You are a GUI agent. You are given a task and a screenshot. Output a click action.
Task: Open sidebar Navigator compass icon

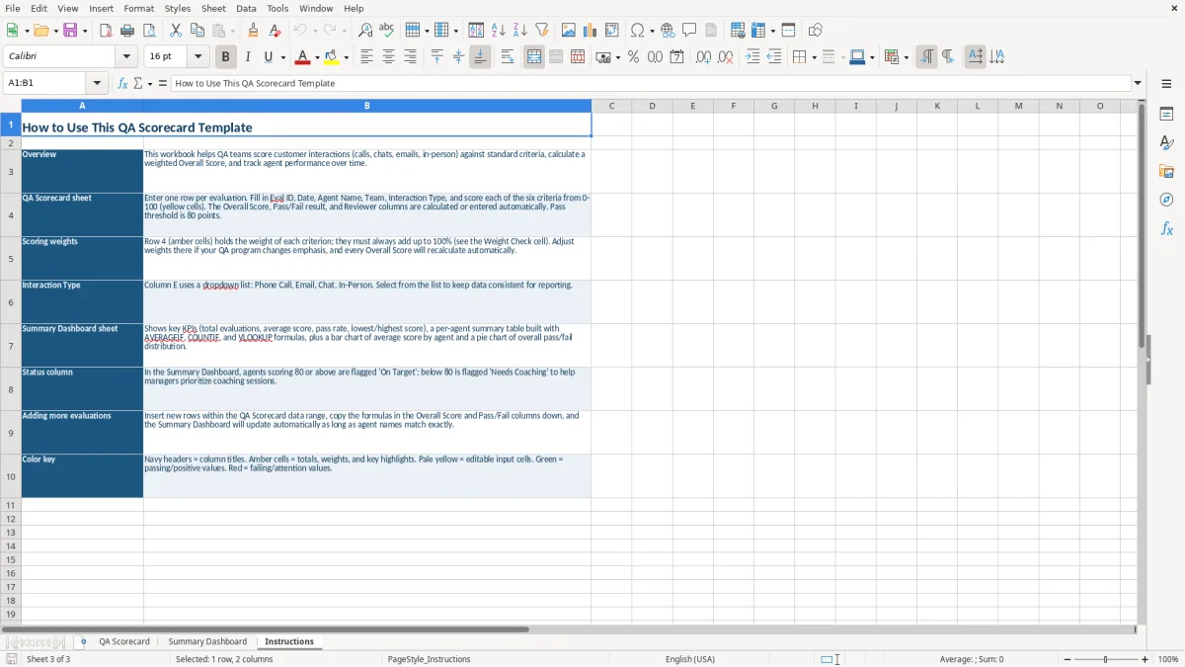1166,200
